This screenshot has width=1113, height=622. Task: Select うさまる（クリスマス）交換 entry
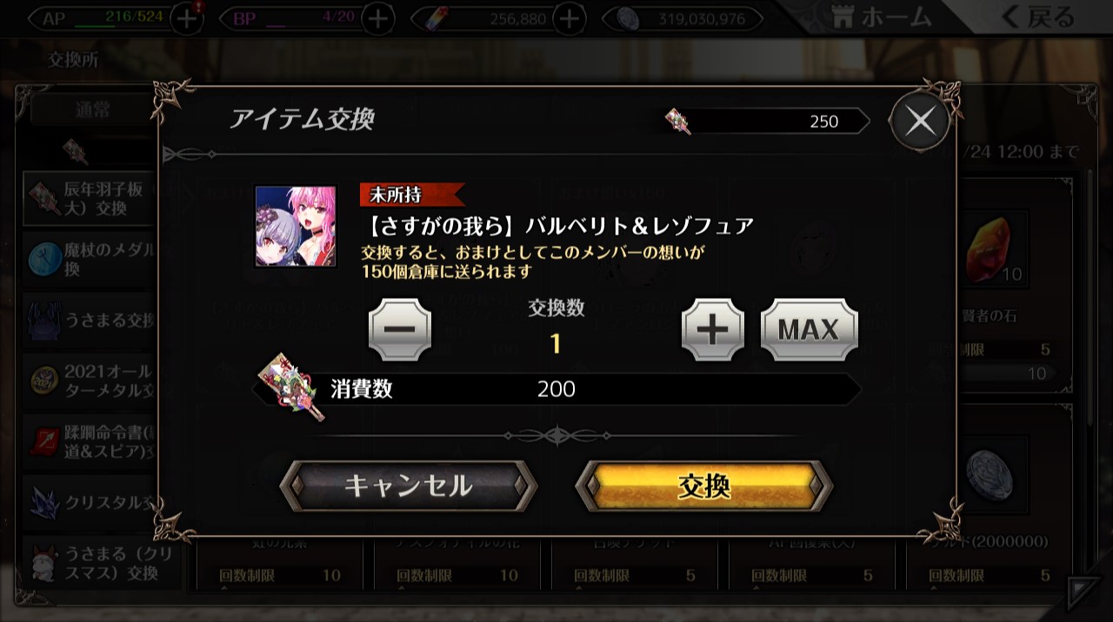pyautogui.click(x=90, y=562)
